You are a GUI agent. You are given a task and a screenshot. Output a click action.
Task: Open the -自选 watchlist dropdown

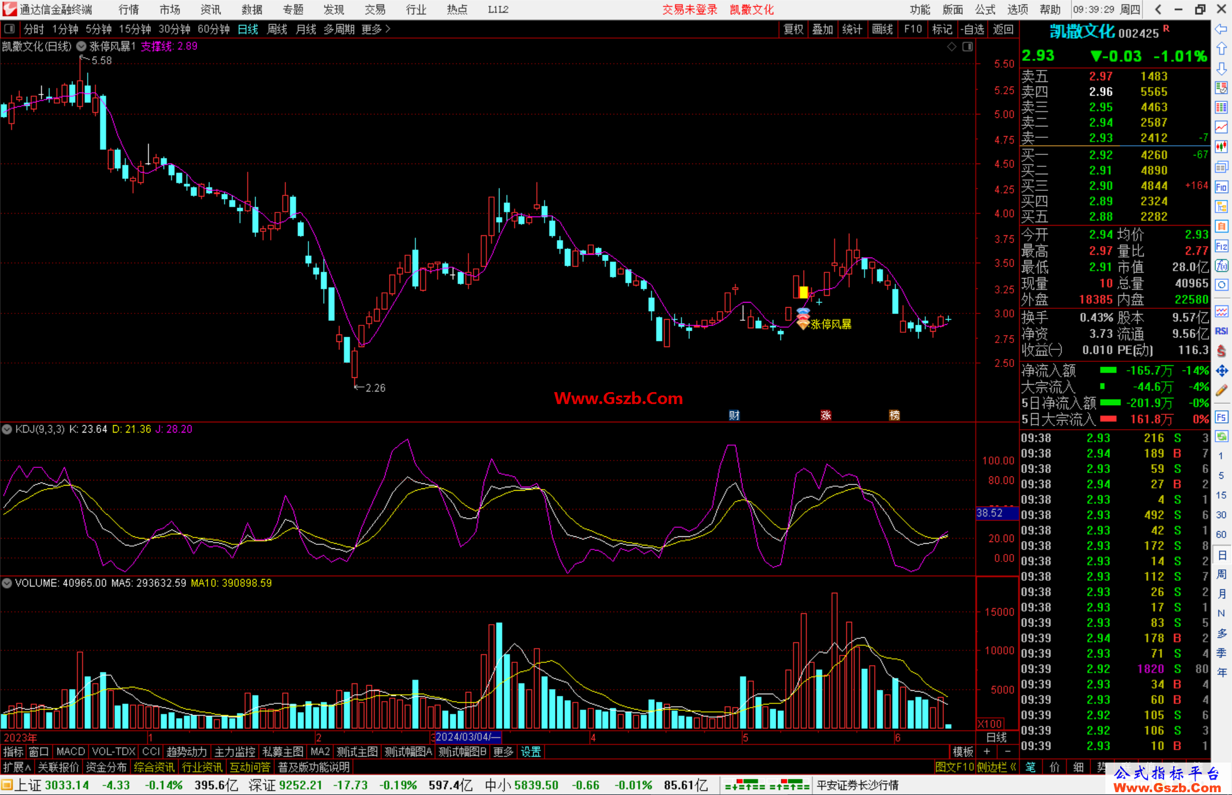(x=972, y=29)
